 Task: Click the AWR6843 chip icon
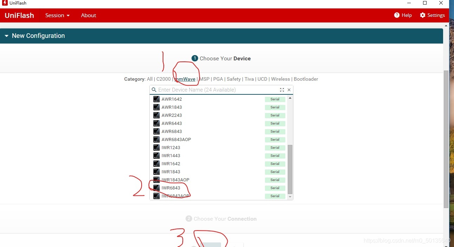(x=156, y=132)
